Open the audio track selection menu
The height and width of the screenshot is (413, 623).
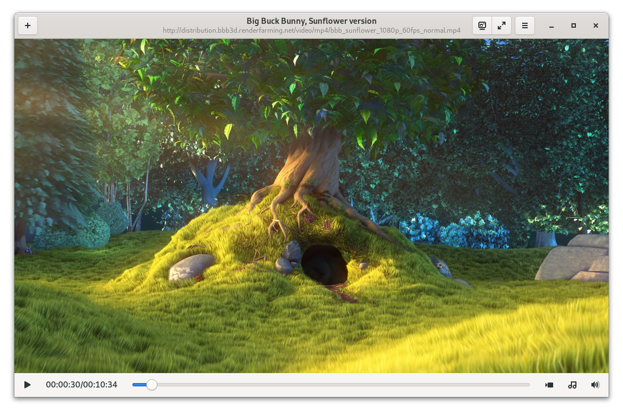pyautogui.click(x=572, y=385)
